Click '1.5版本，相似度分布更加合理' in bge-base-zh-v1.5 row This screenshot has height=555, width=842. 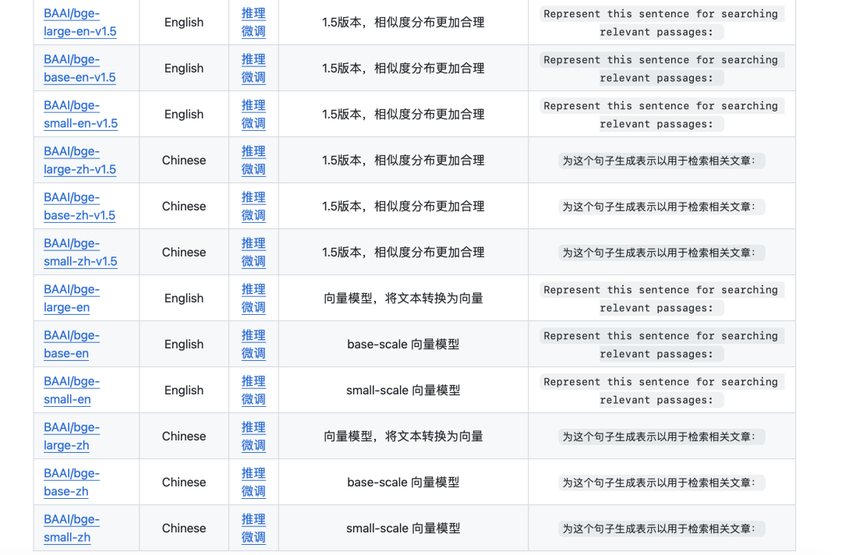click(403, 207)
